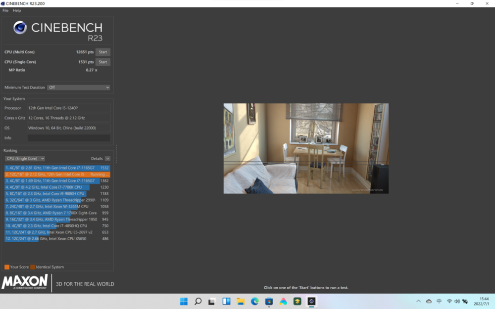Open the CPU (Single Core) ranking dropdown
The image size is (495, 309).
(x=25, y=159)
